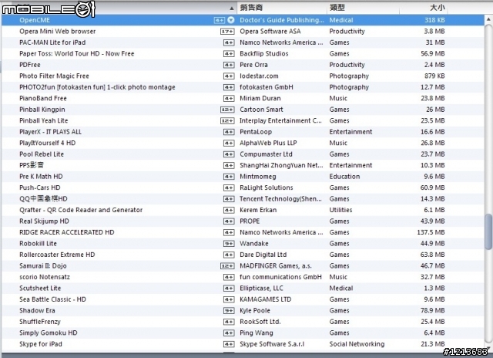Select Rollercoaster Extreme HD

tap(243, 255)
